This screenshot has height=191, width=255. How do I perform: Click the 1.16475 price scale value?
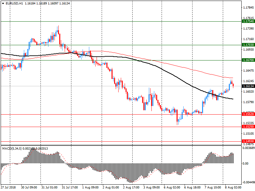[248, 70]
